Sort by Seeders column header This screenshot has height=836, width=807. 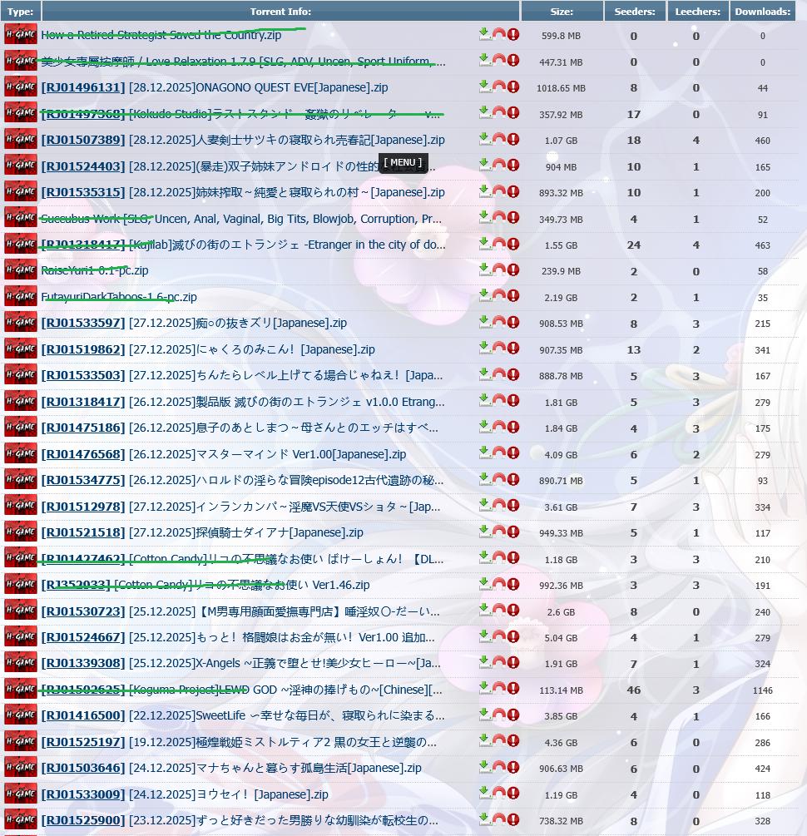(x=635, y=12)
